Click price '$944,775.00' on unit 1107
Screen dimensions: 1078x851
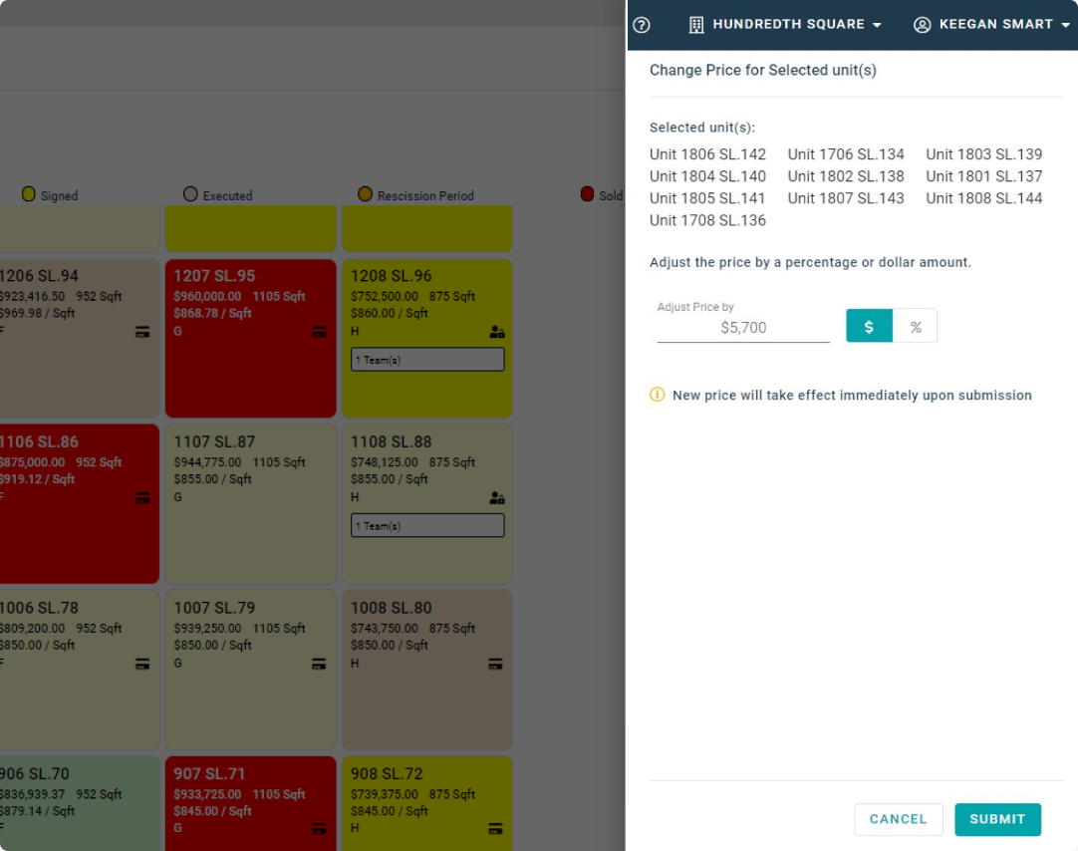point(207,462)
